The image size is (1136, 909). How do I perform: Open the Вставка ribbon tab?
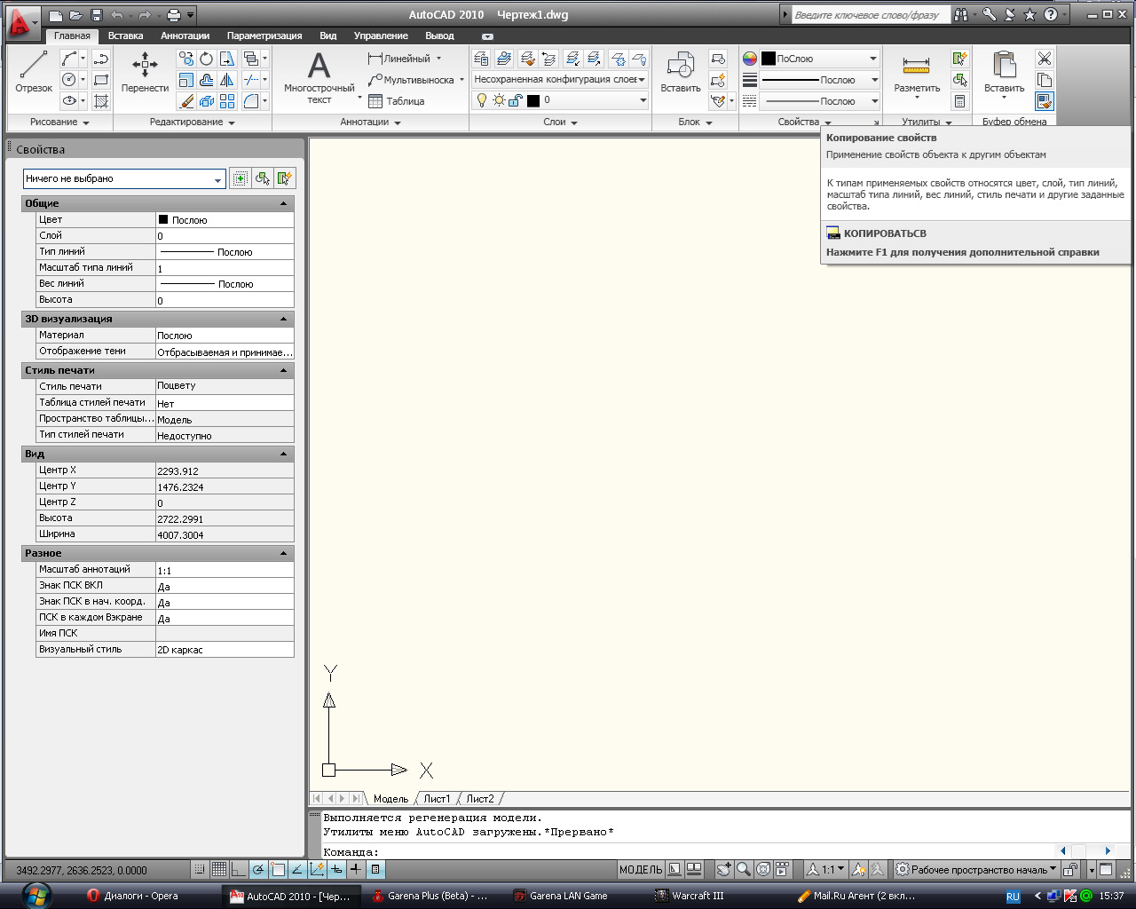click(125, 36)
